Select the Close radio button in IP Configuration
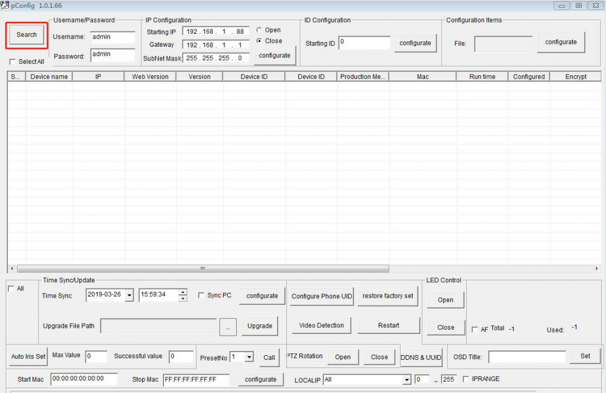The width and height of the screenshot is (606, 393). 259,41
